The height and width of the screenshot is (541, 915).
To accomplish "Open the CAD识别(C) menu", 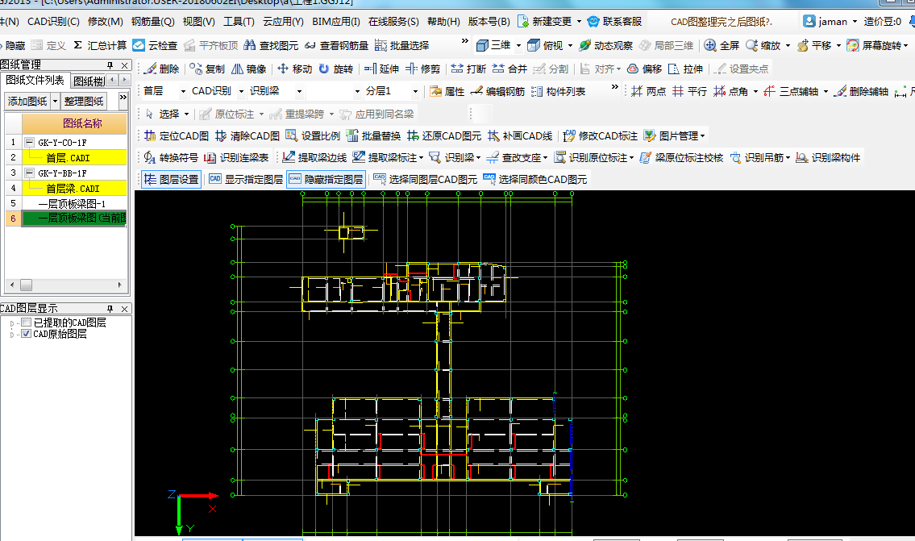I will pyautogui.click(x=53, y=22).
